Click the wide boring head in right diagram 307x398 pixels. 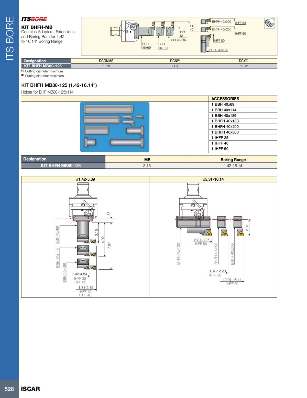click(x=194, y=209)
